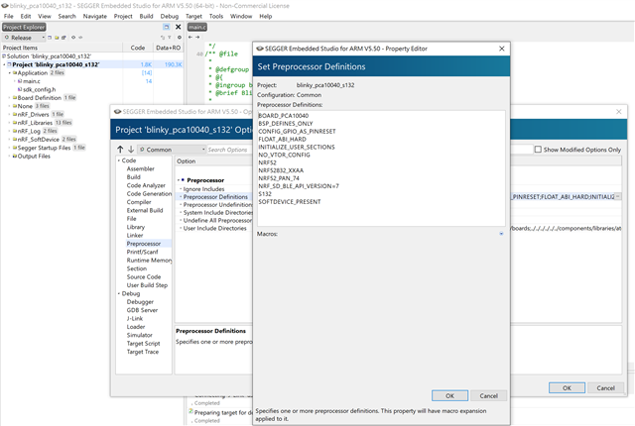Click the down arrow in Project Options dialog

pos(131,150)
